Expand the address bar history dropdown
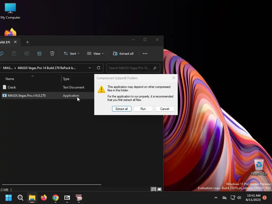 point(90,68)
